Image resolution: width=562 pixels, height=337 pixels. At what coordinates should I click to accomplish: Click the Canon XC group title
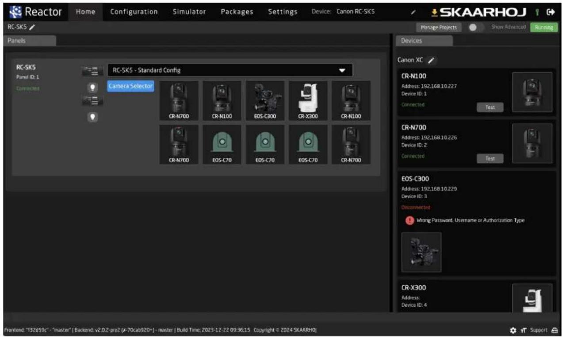(x=410, y=60)
